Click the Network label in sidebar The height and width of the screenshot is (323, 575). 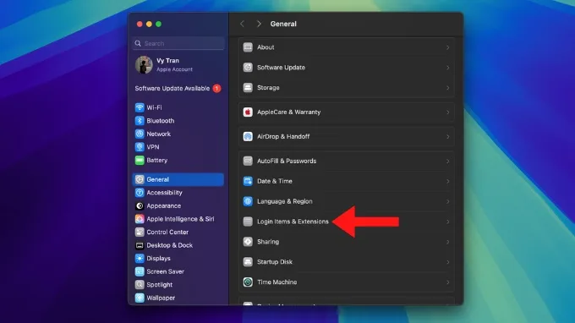158,134
